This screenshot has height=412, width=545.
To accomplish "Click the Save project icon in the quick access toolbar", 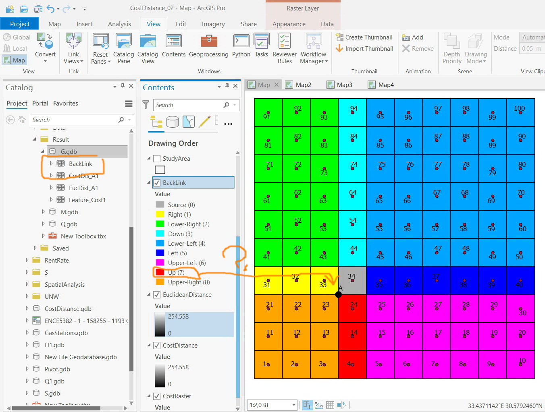I will point(38,8).
